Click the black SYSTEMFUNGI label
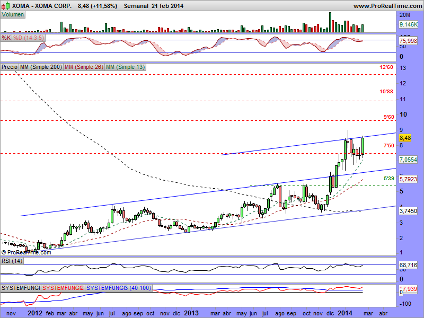 (x=21, y=288)
